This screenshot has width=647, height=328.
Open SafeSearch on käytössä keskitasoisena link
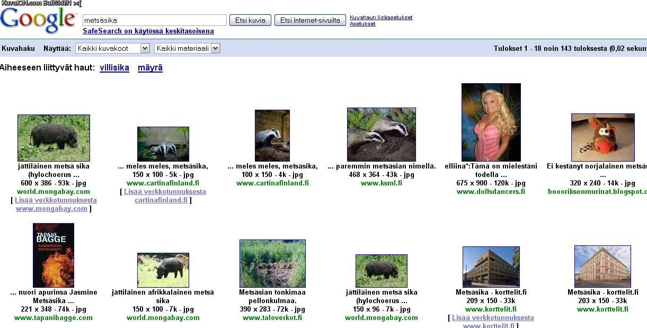tap(148, 31)
